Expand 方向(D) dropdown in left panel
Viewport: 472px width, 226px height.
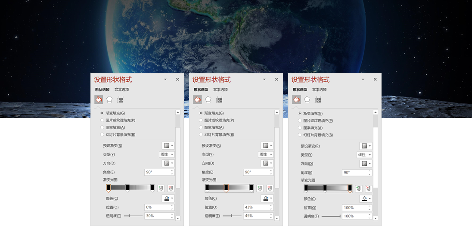168,164
